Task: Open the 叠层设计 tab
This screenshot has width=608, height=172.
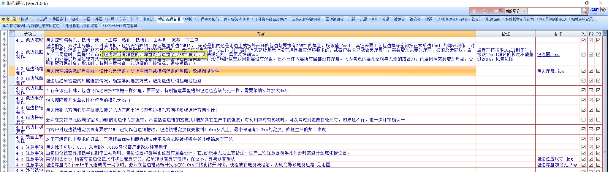Action: coord(59,19)
